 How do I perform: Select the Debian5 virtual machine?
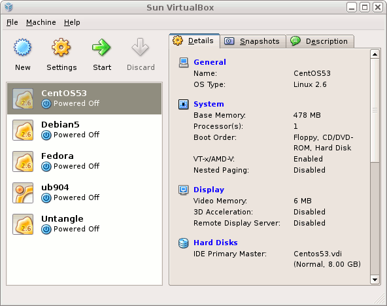pyautogui.click(x=84, y=130)
